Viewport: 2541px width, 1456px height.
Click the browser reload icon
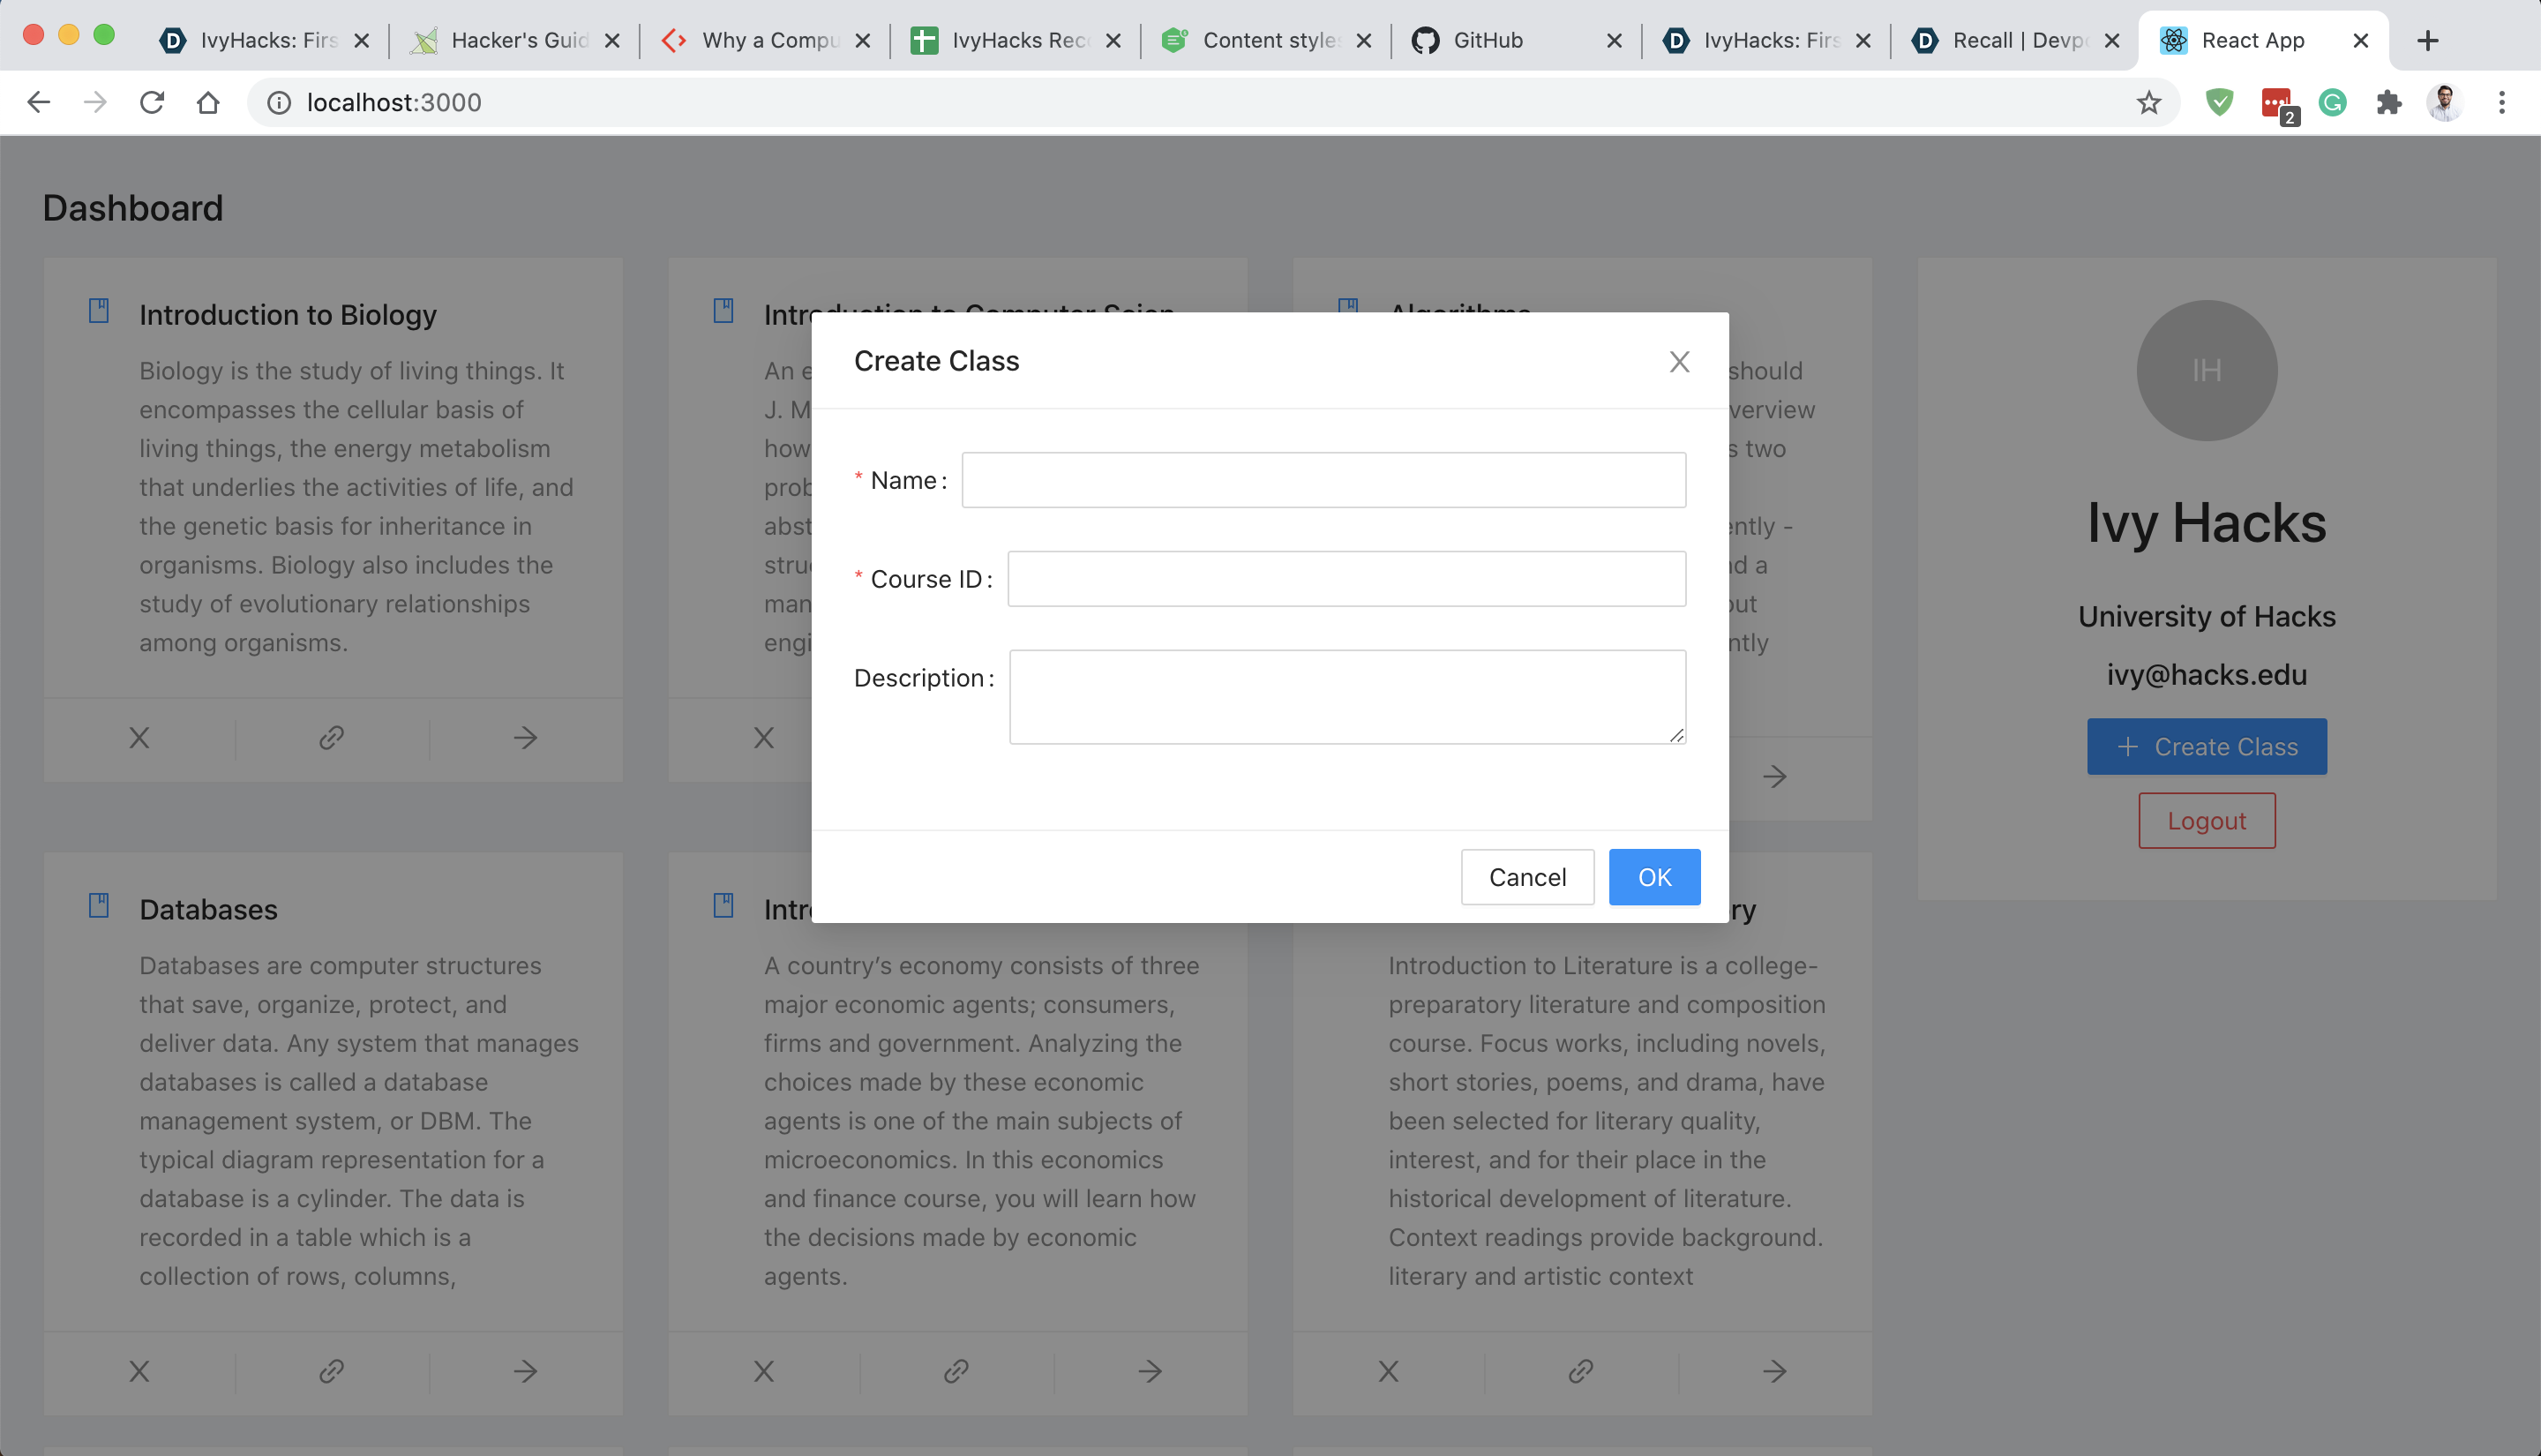tap(152, 102)
